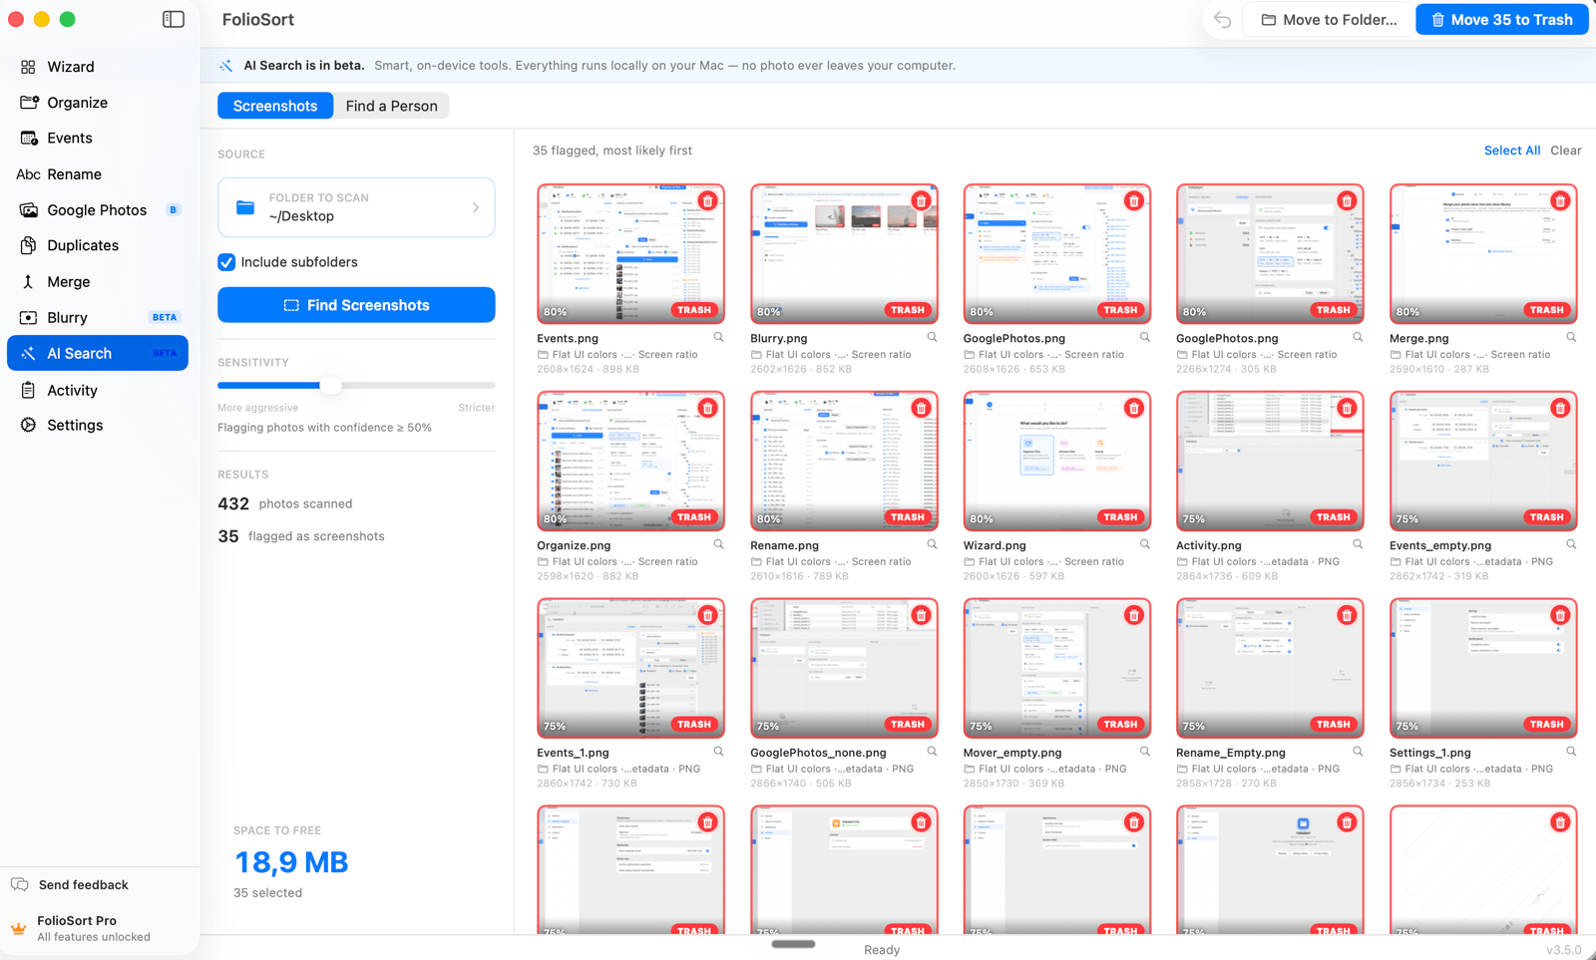Toggle trash icon on Activity.png thumbnail
The width and height of the screenshot is (1596, 960).
[1347, 408]
